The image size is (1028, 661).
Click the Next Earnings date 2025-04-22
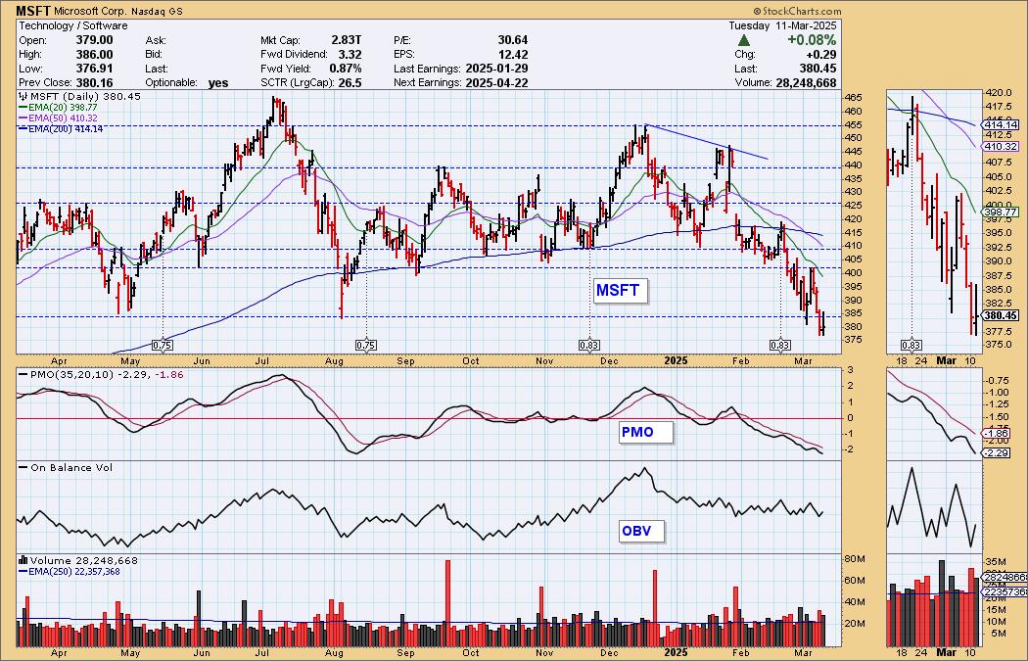pyautogui.click(x=496, y=82)
